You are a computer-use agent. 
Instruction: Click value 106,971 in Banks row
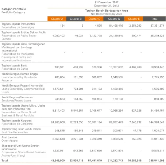pyautogui.click(x=59, y=67)
